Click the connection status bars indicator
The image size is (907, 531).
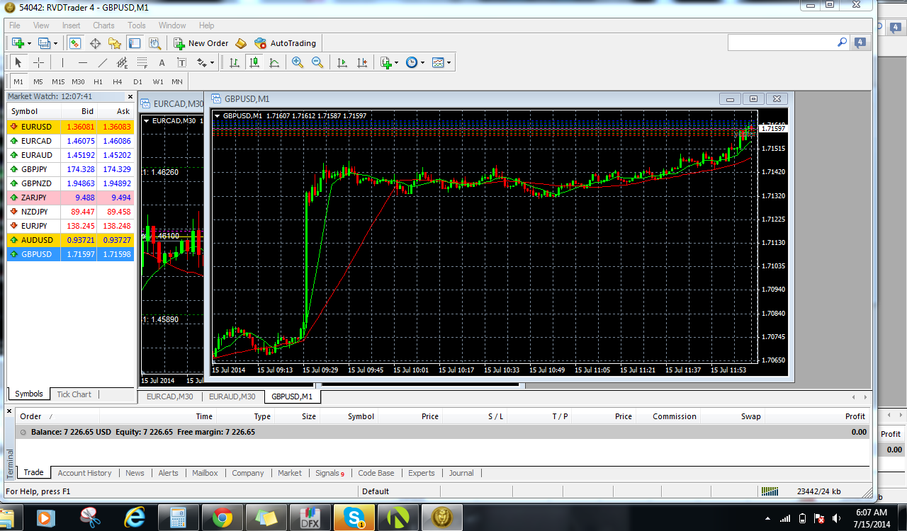(769, 491)
